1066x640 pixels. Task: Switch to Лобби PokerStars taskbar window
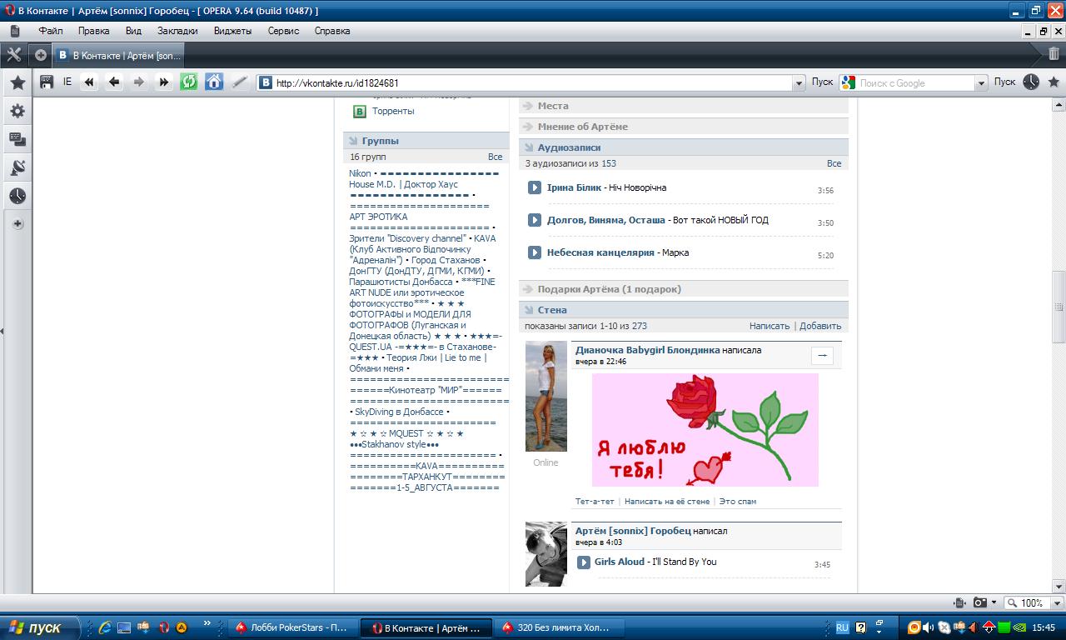[x=292, y=627]
